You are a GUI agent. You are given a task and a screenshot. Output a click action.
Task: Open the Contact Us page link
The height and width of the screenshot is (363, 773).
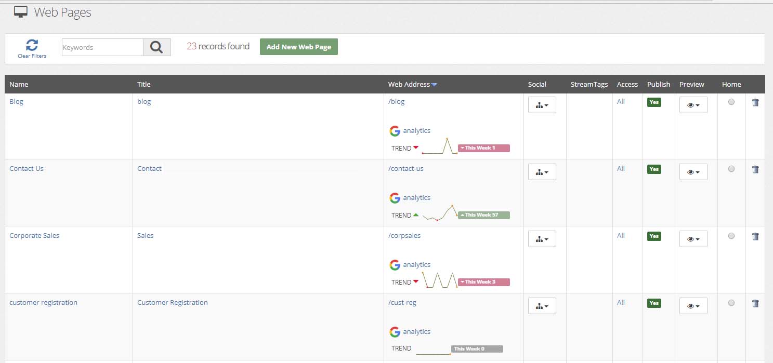click(x=27, y=168)
